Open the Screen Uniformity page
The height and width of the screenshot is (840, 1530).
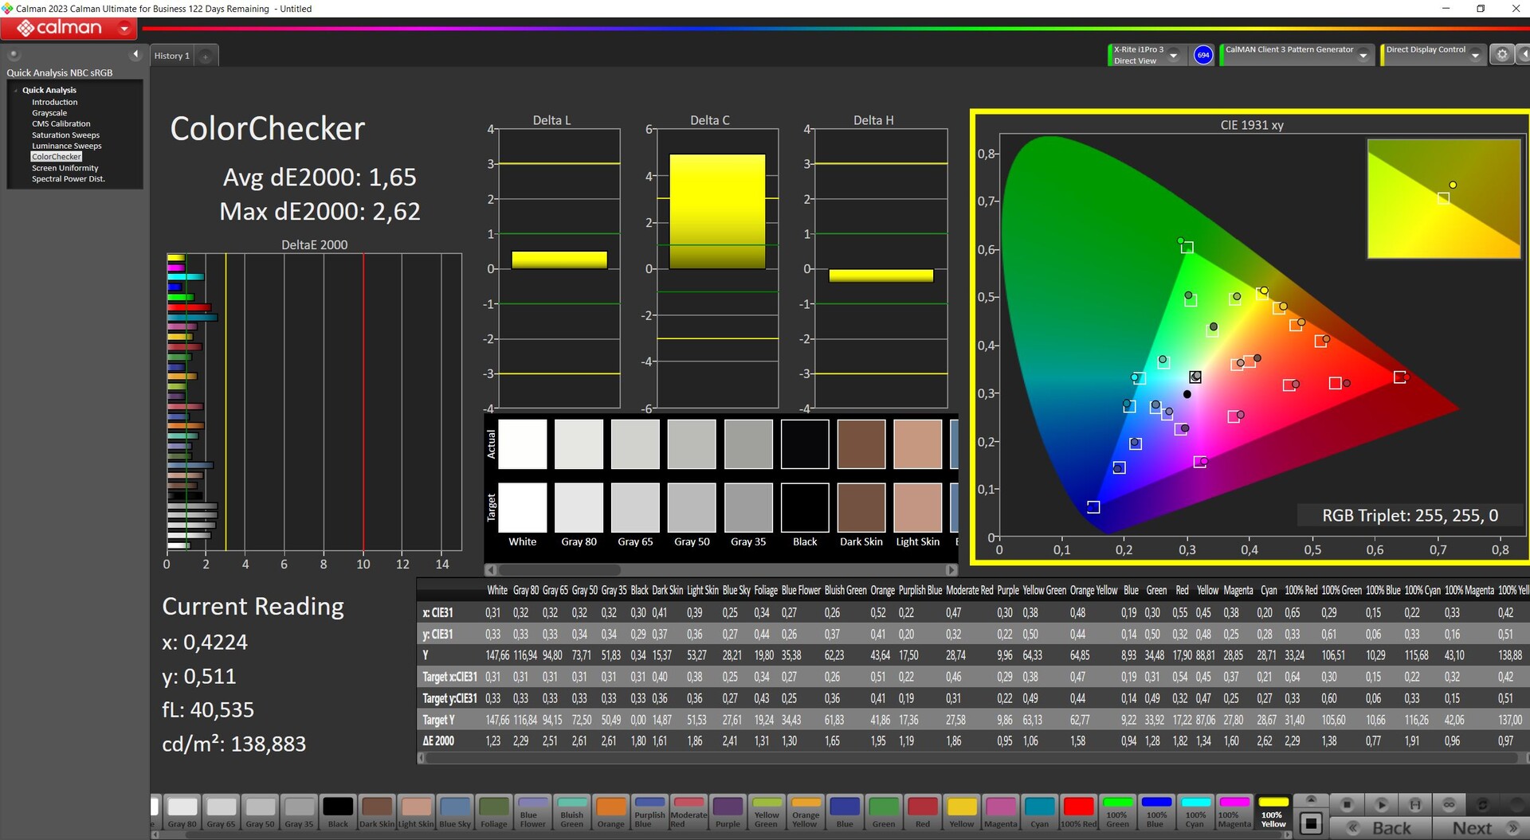(65, 168)
